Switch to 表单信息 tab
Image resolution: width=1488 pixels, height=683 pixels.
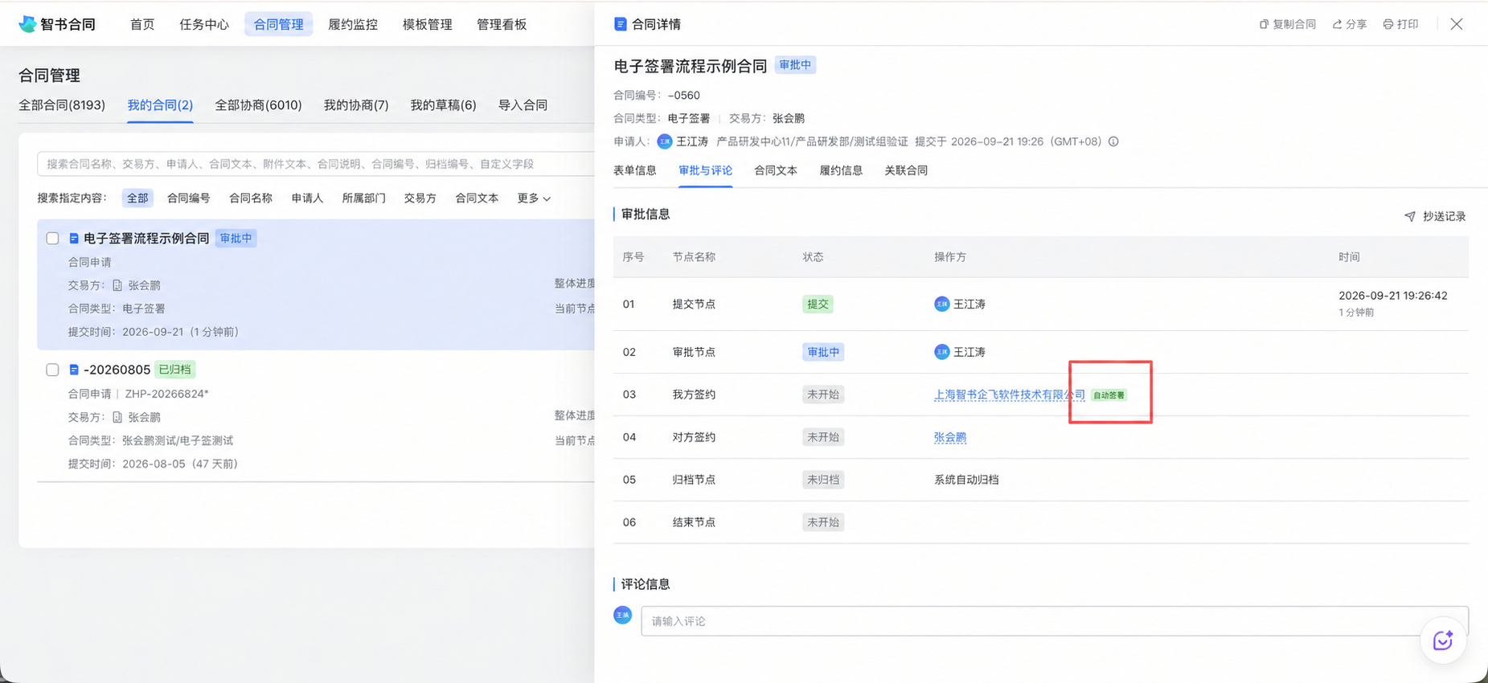point(635,170)
